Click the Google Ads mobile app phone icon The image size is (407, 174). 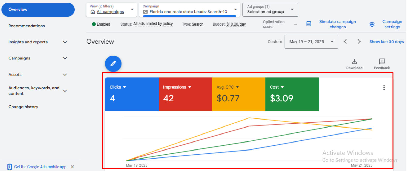click(x=10, y=167)
